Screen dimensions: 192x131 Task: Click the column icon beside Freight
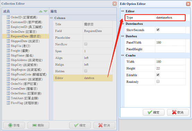8,51
